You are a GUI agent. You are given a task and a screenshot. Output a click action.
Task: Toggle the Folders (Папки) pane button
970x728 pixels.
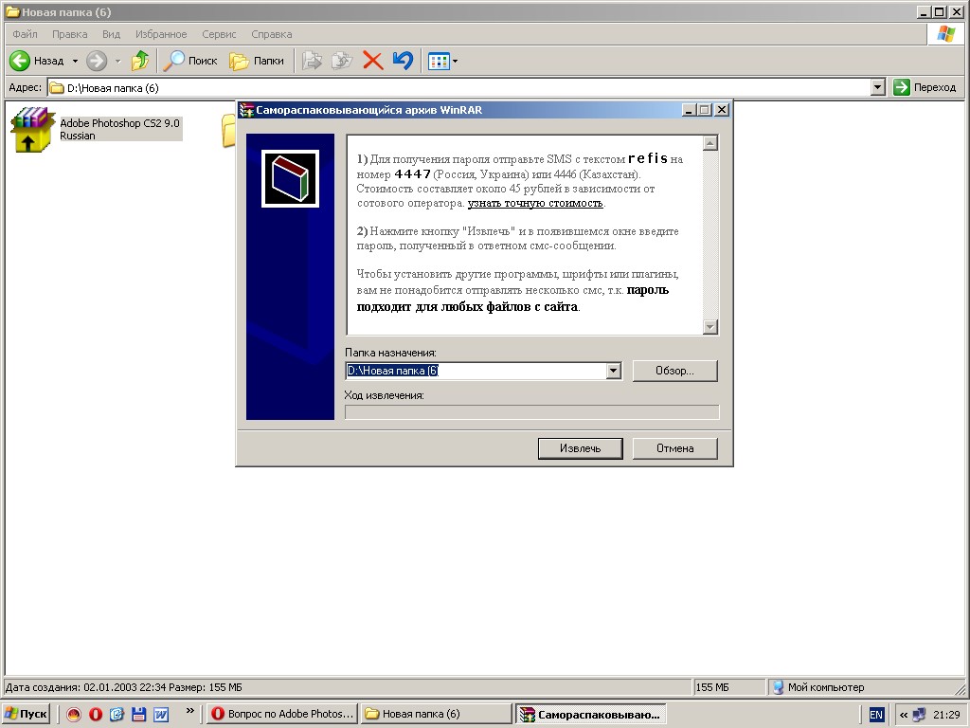(257, 61)
